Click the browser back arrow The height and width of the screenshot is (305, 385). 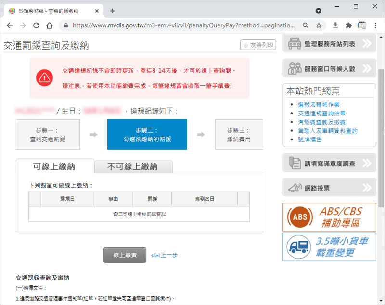click(10, 25)
